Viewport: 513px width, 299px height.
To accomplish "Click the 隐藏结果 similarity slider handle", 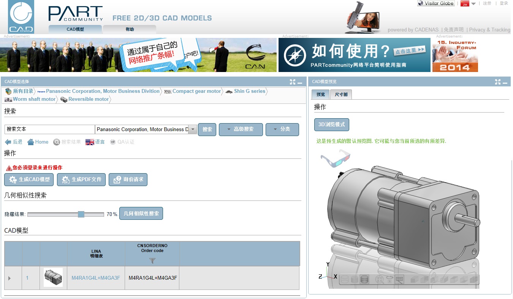I will [x=81, y=214].
